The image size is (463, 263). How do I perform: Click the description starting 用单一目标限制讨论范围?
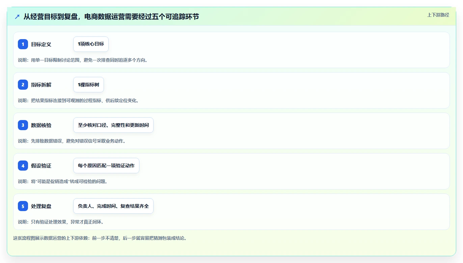pos(83,60)
